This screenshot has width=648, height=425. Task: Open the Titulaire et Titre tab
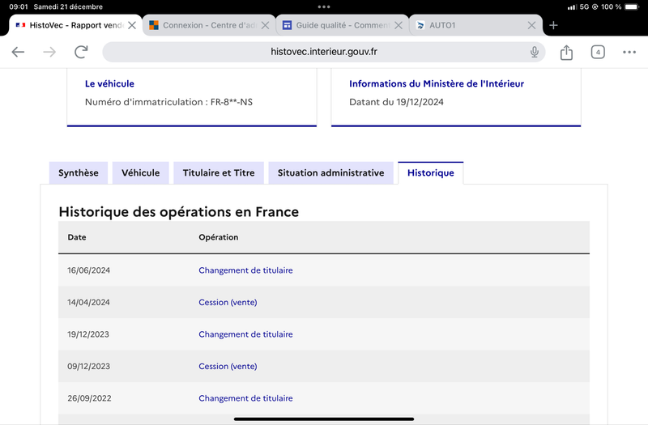tap(219, 172)
